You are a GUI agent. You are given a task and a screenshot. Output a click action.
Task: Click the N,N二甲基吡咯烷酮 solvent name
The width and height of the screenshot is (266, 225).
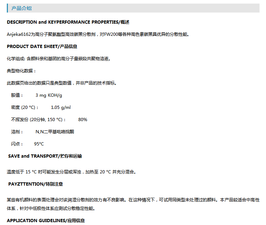click(x=55, y=132)
